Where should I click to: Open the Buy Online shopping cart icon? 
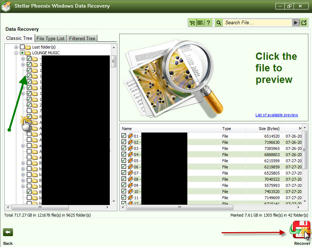(x=192, y=23)
